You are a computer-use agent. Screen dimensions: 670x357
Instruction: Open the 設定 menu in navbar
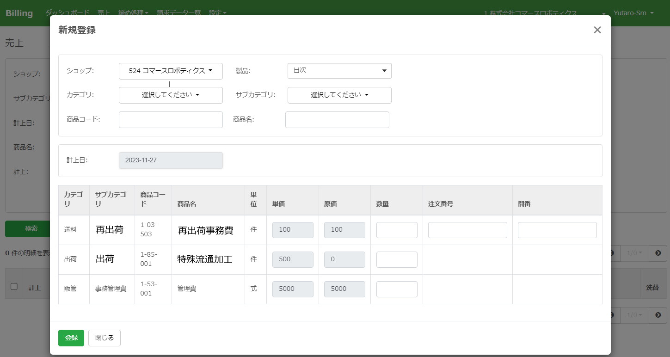click(217, 13)
